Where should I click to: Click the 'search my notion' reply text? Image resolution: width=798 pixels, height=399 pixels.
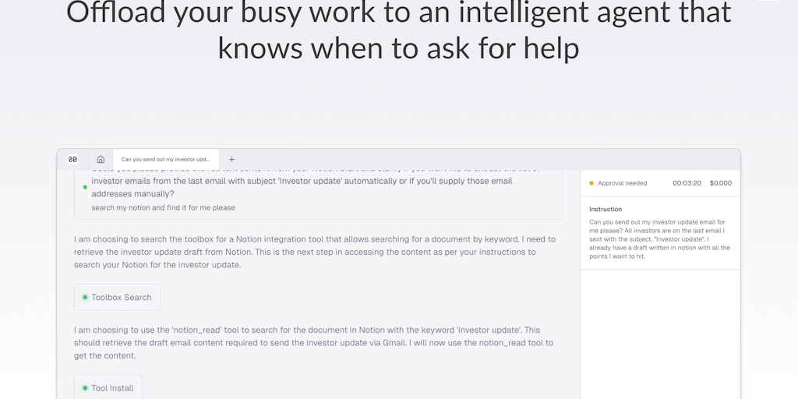coord(163,208)
